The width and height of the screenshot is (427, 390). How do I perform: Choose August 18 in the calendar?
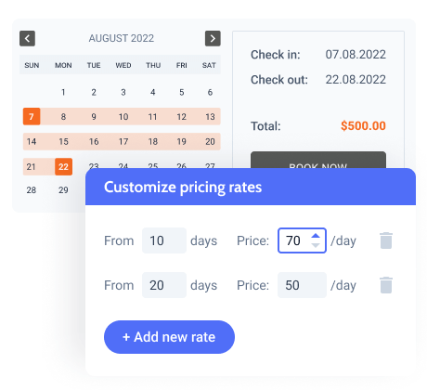pyautogui.click(x=153, y=142)
